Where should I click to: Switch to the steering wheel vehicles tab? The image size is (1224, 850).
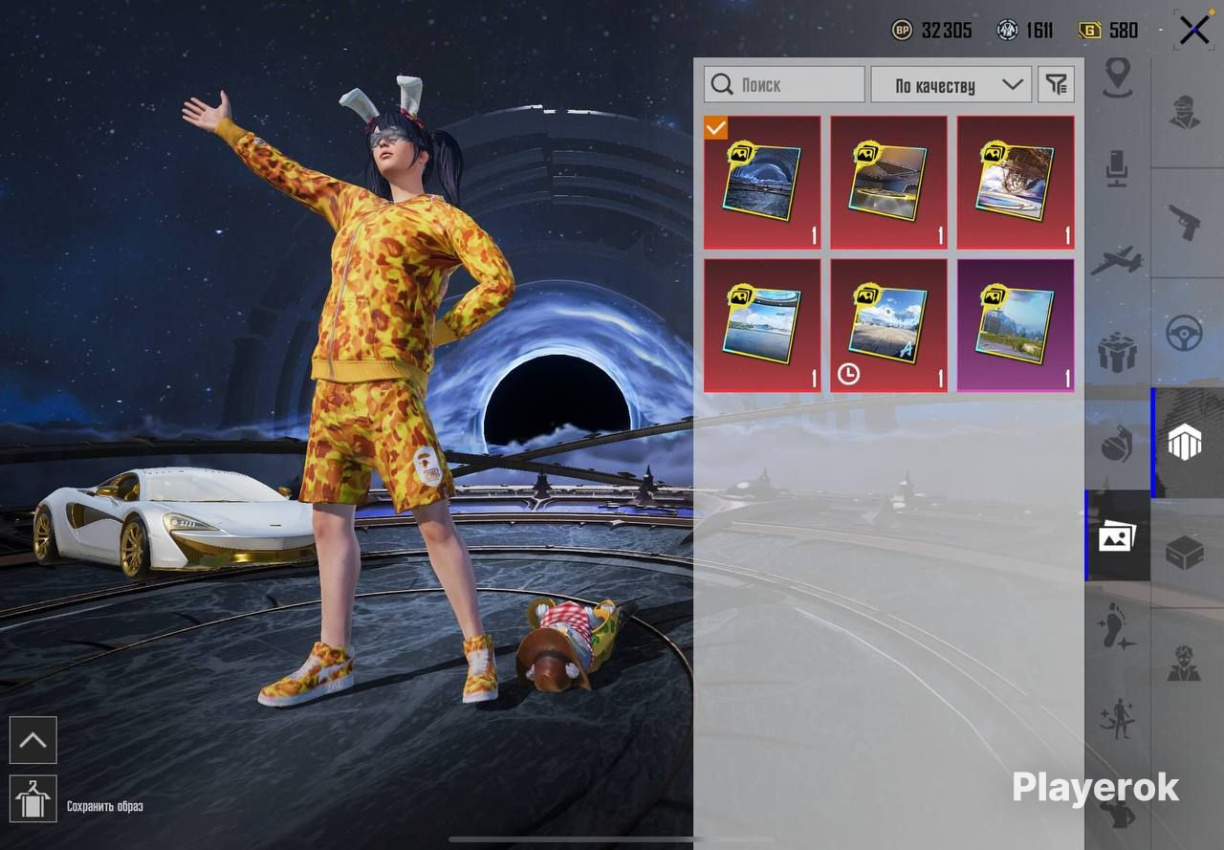click(x=1186, y=335)
